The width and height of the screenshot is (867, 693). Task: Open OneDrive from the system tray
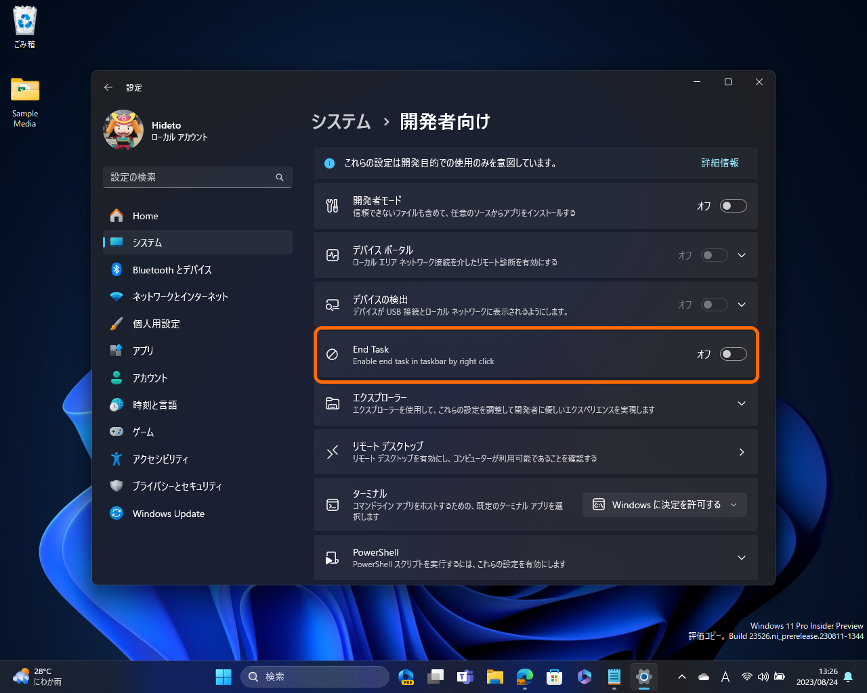[x=703, y=676]
